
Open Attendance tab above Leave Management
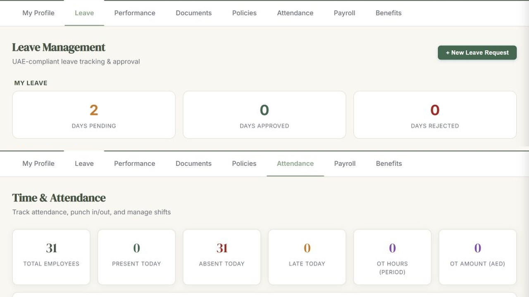click(x=295, y=13)
